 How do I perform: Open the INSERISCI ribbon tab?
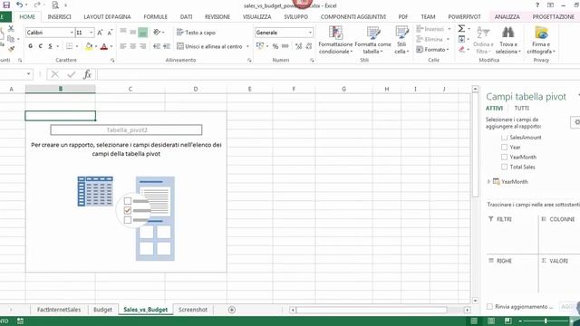pos(59,16)
